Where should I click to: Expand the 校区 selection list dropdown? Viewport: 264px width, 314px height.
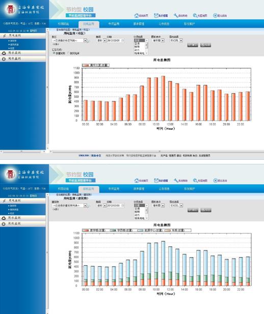tap(85, 40)
